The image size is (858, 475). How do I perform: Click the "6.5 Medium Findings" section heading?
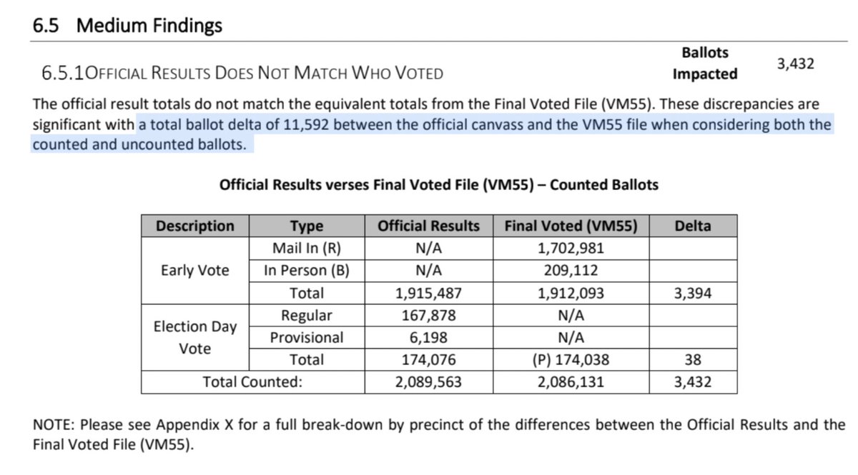click(x=127, y=26)
